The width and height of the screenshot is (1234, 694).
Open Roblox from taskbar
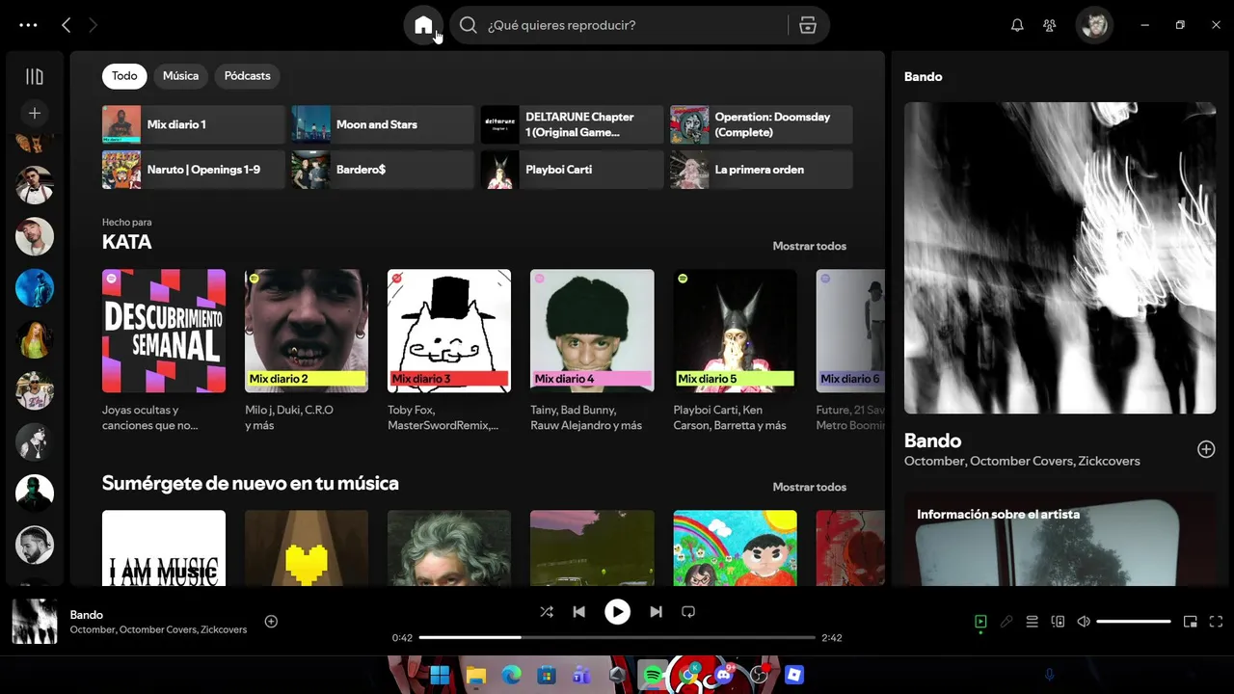[x=794, y=675]
